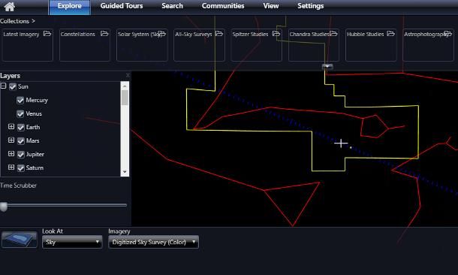Collapse the collections panel with the arrow button
Screen dimensions: 458x275
point(327,67)
